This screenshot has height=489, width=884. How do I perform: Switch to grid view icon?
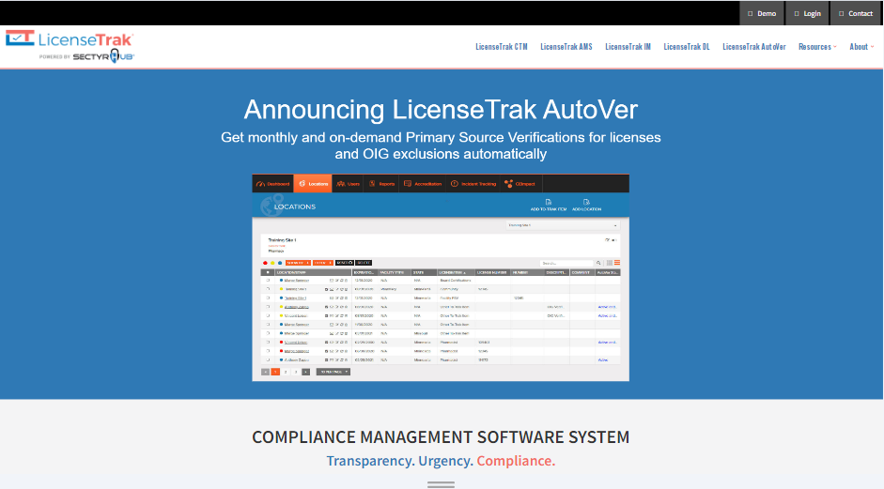tap(610, 263)
